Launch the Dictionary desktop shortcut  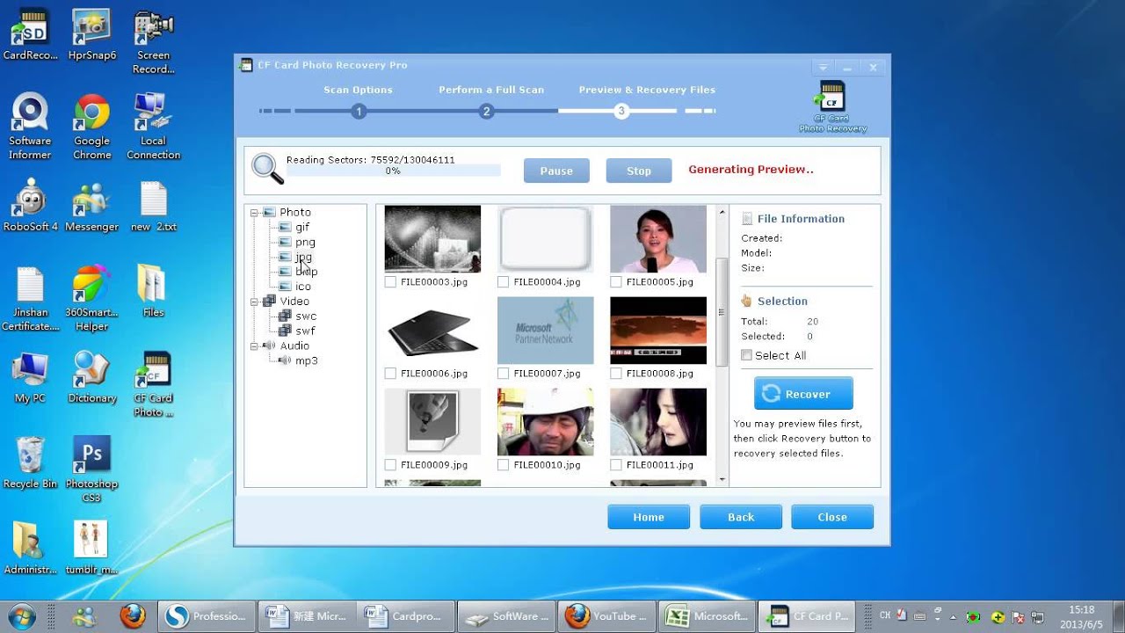[x=91, y=377]
